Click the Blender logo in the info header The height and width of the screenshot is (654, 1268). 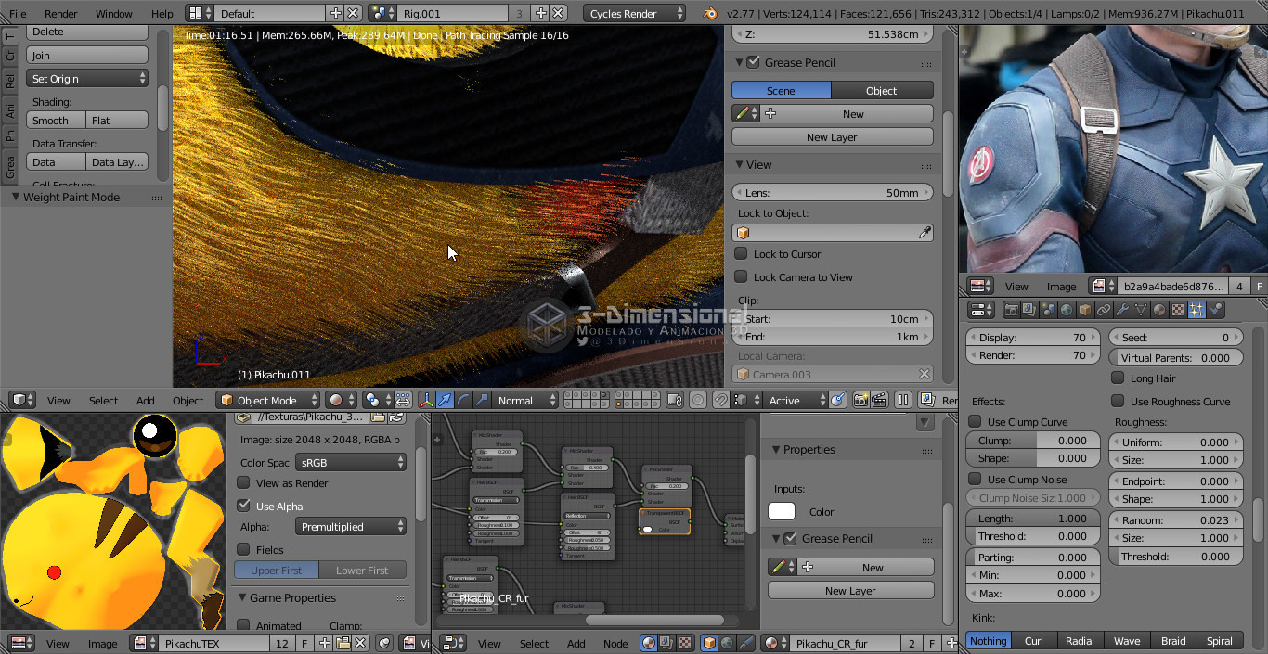710,13
